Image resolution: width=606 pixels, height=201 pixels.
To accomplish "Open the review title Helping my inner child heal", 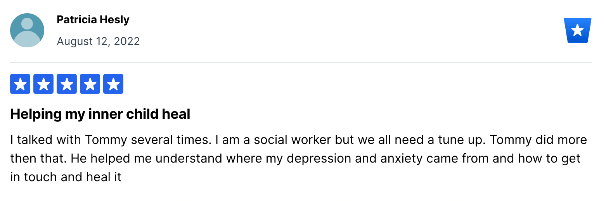I will (100, 114).
